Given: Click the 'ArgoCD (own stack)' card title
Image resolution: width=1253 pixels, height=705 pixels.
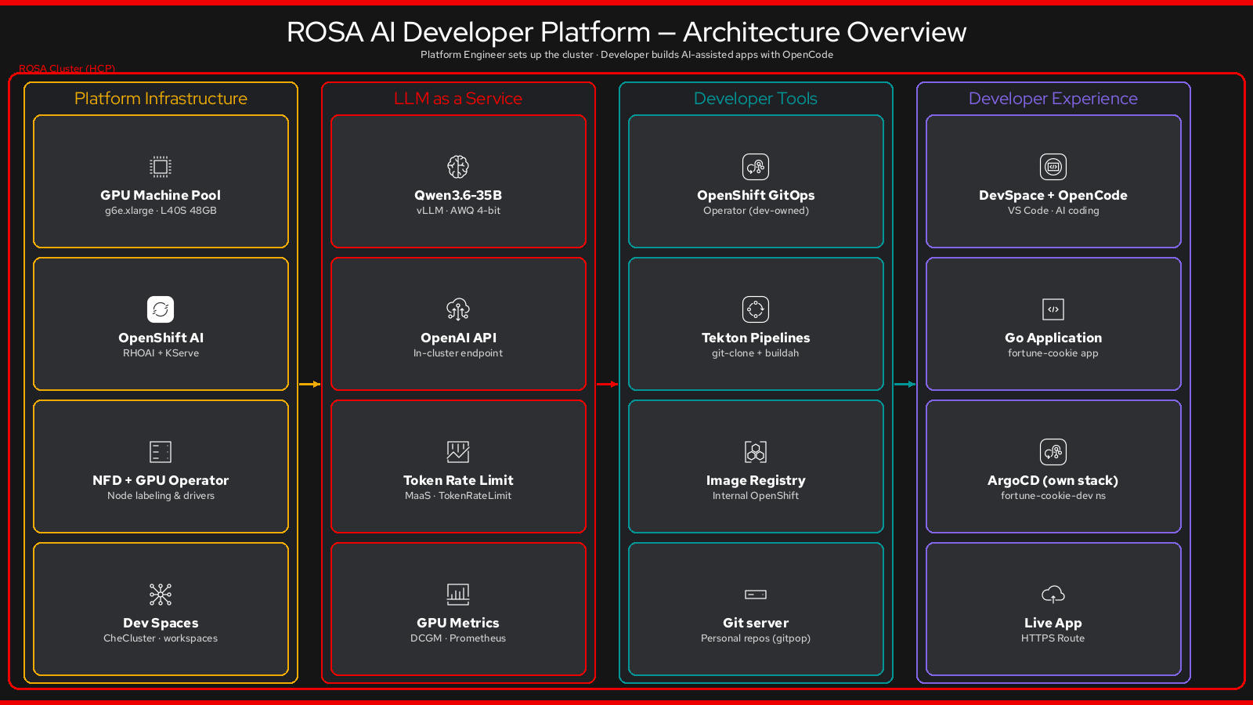Looking at the screenshot, I should (1053, 480).
